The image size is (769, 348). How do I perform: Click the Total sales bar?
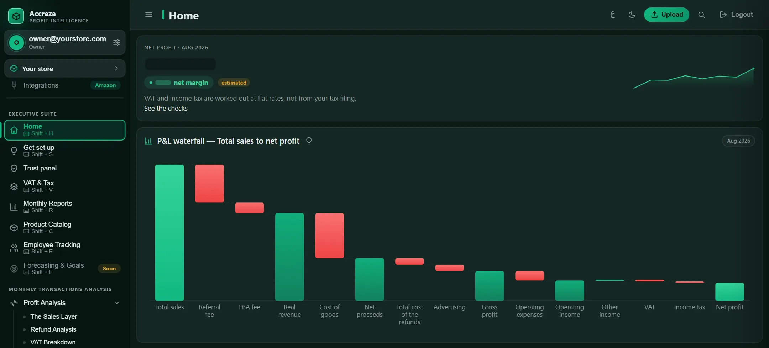coord(169,233)
